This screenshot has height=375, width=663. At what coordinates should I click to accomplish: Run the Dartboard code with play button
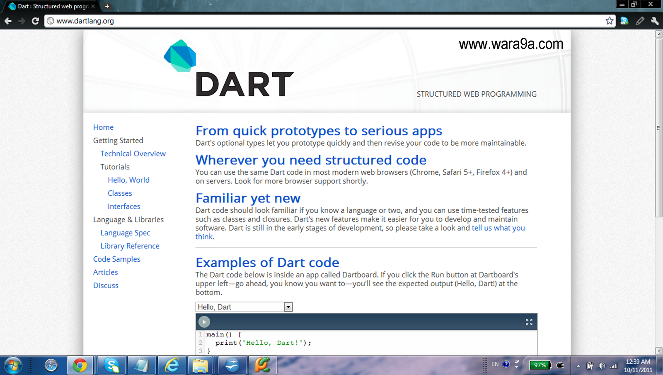click(x=204, y=322)
